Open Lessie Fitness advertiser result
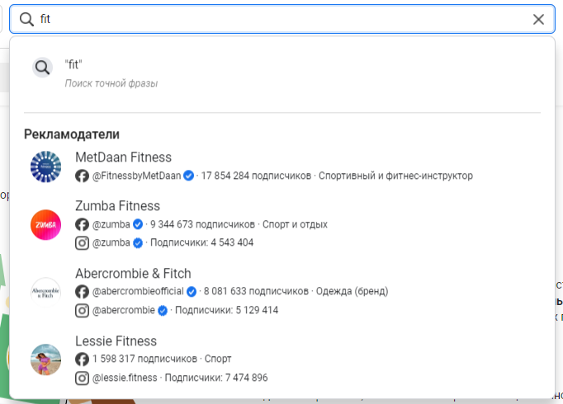Viewport: 563px width, 404px height. 116,341
